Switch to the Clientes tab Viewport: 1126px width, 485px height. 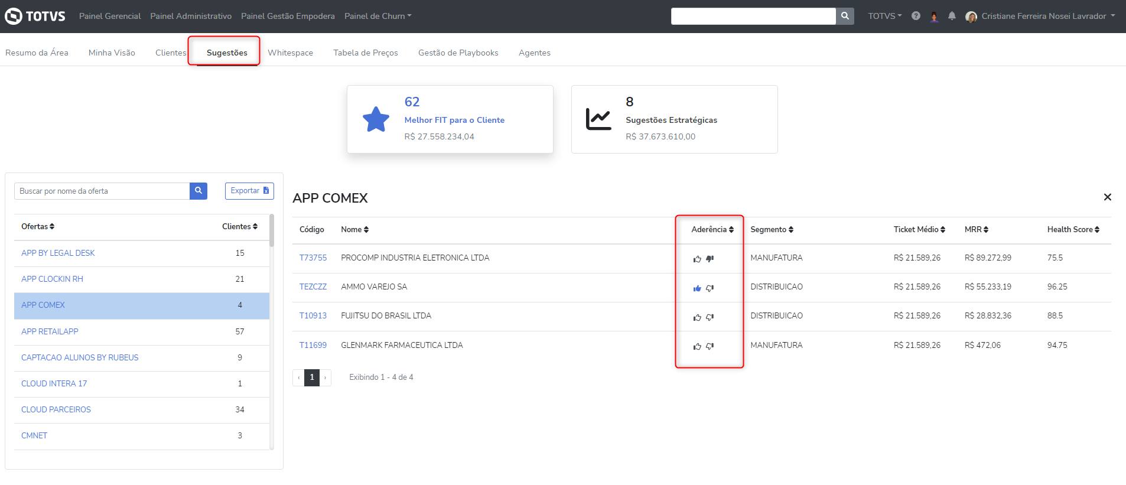tap(171, 53)
